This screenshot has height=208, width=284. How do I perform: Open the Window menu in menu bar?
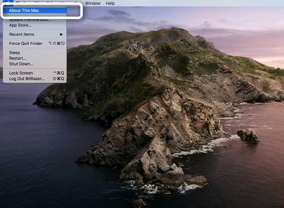click(93, 3)
